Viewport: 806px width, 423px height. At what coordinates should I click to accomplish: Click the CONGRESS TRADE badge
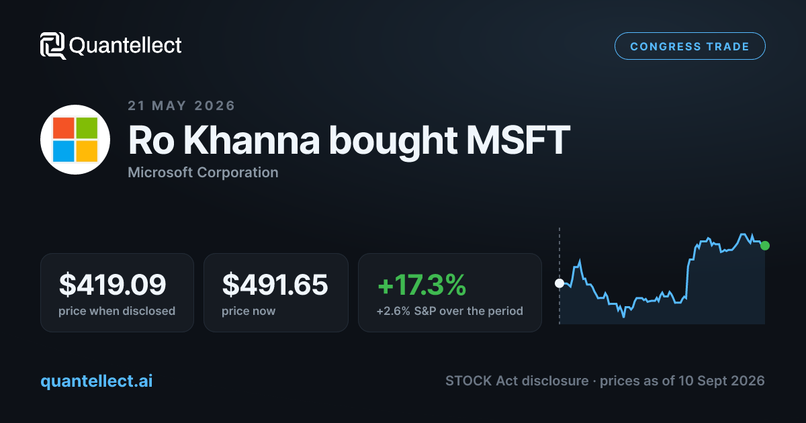690,46
